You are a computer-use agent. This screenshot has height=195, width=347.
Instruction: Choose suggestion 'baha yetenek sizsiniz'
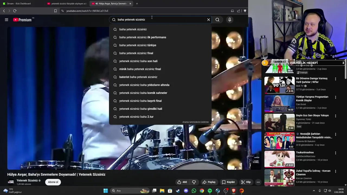pyautogui.click(x=160, y=29)
